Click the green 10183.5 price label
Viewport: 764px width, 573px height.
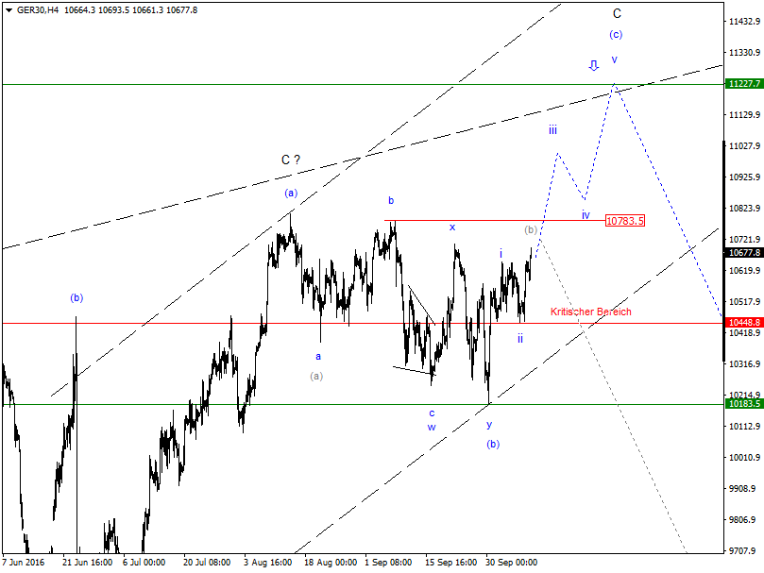pyautogui.click(x=744, y=403)
